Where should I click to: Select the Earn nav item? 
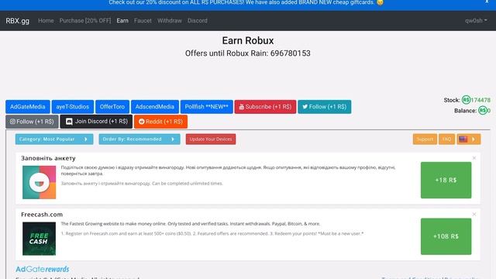click(122, 21)
